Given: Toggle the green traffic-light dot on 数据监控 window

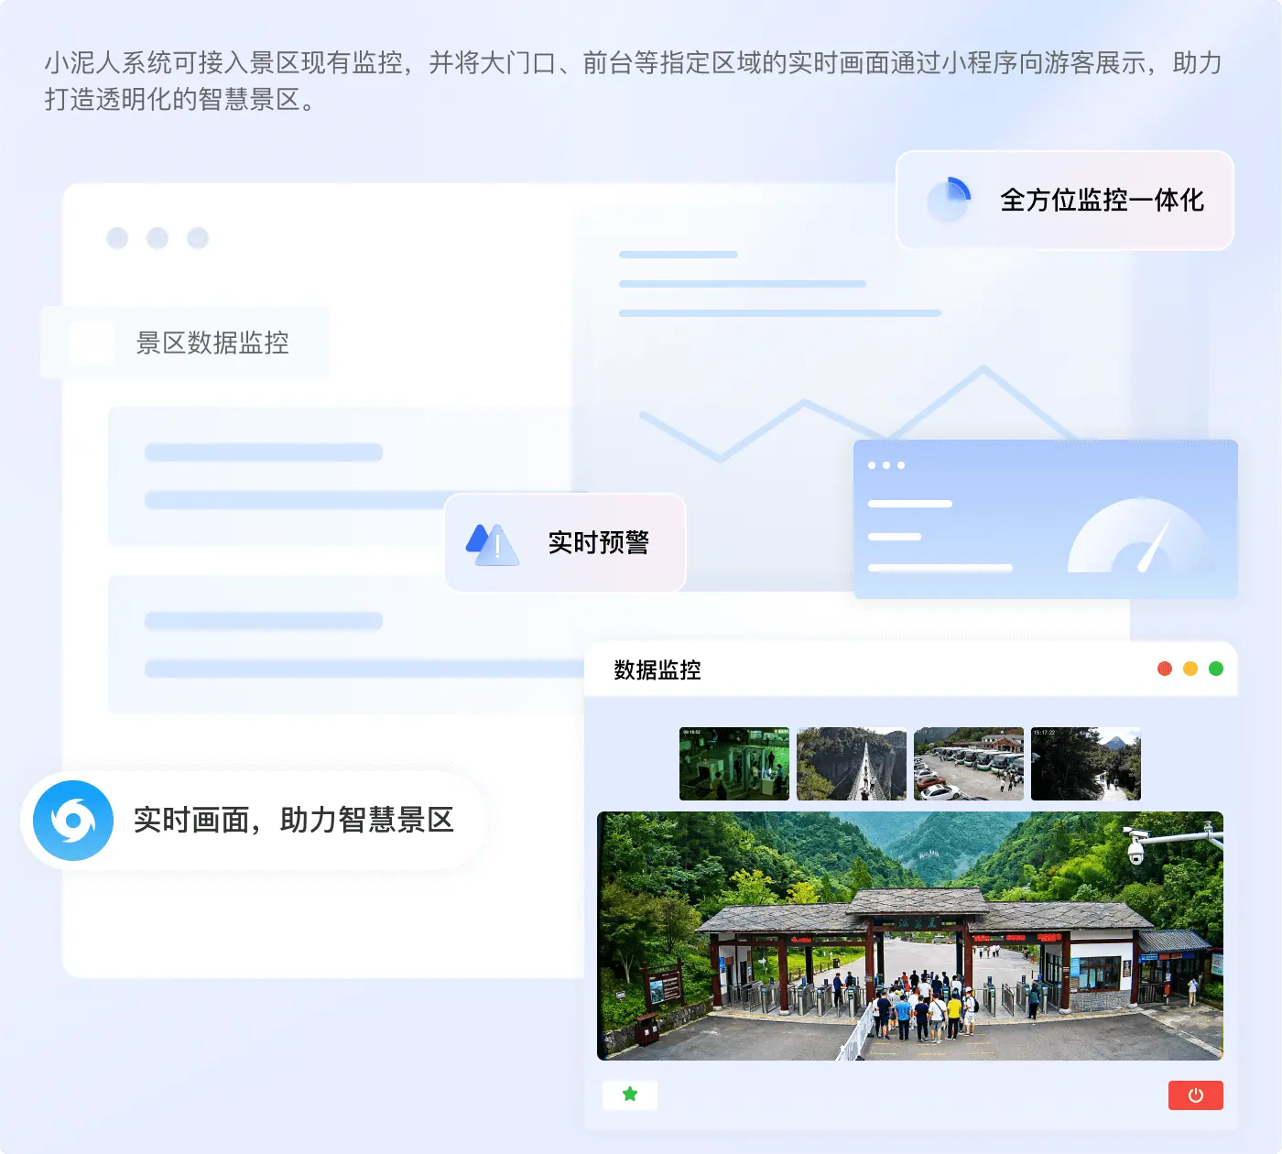Looking at the screenshot, I should click(1216, 669).
